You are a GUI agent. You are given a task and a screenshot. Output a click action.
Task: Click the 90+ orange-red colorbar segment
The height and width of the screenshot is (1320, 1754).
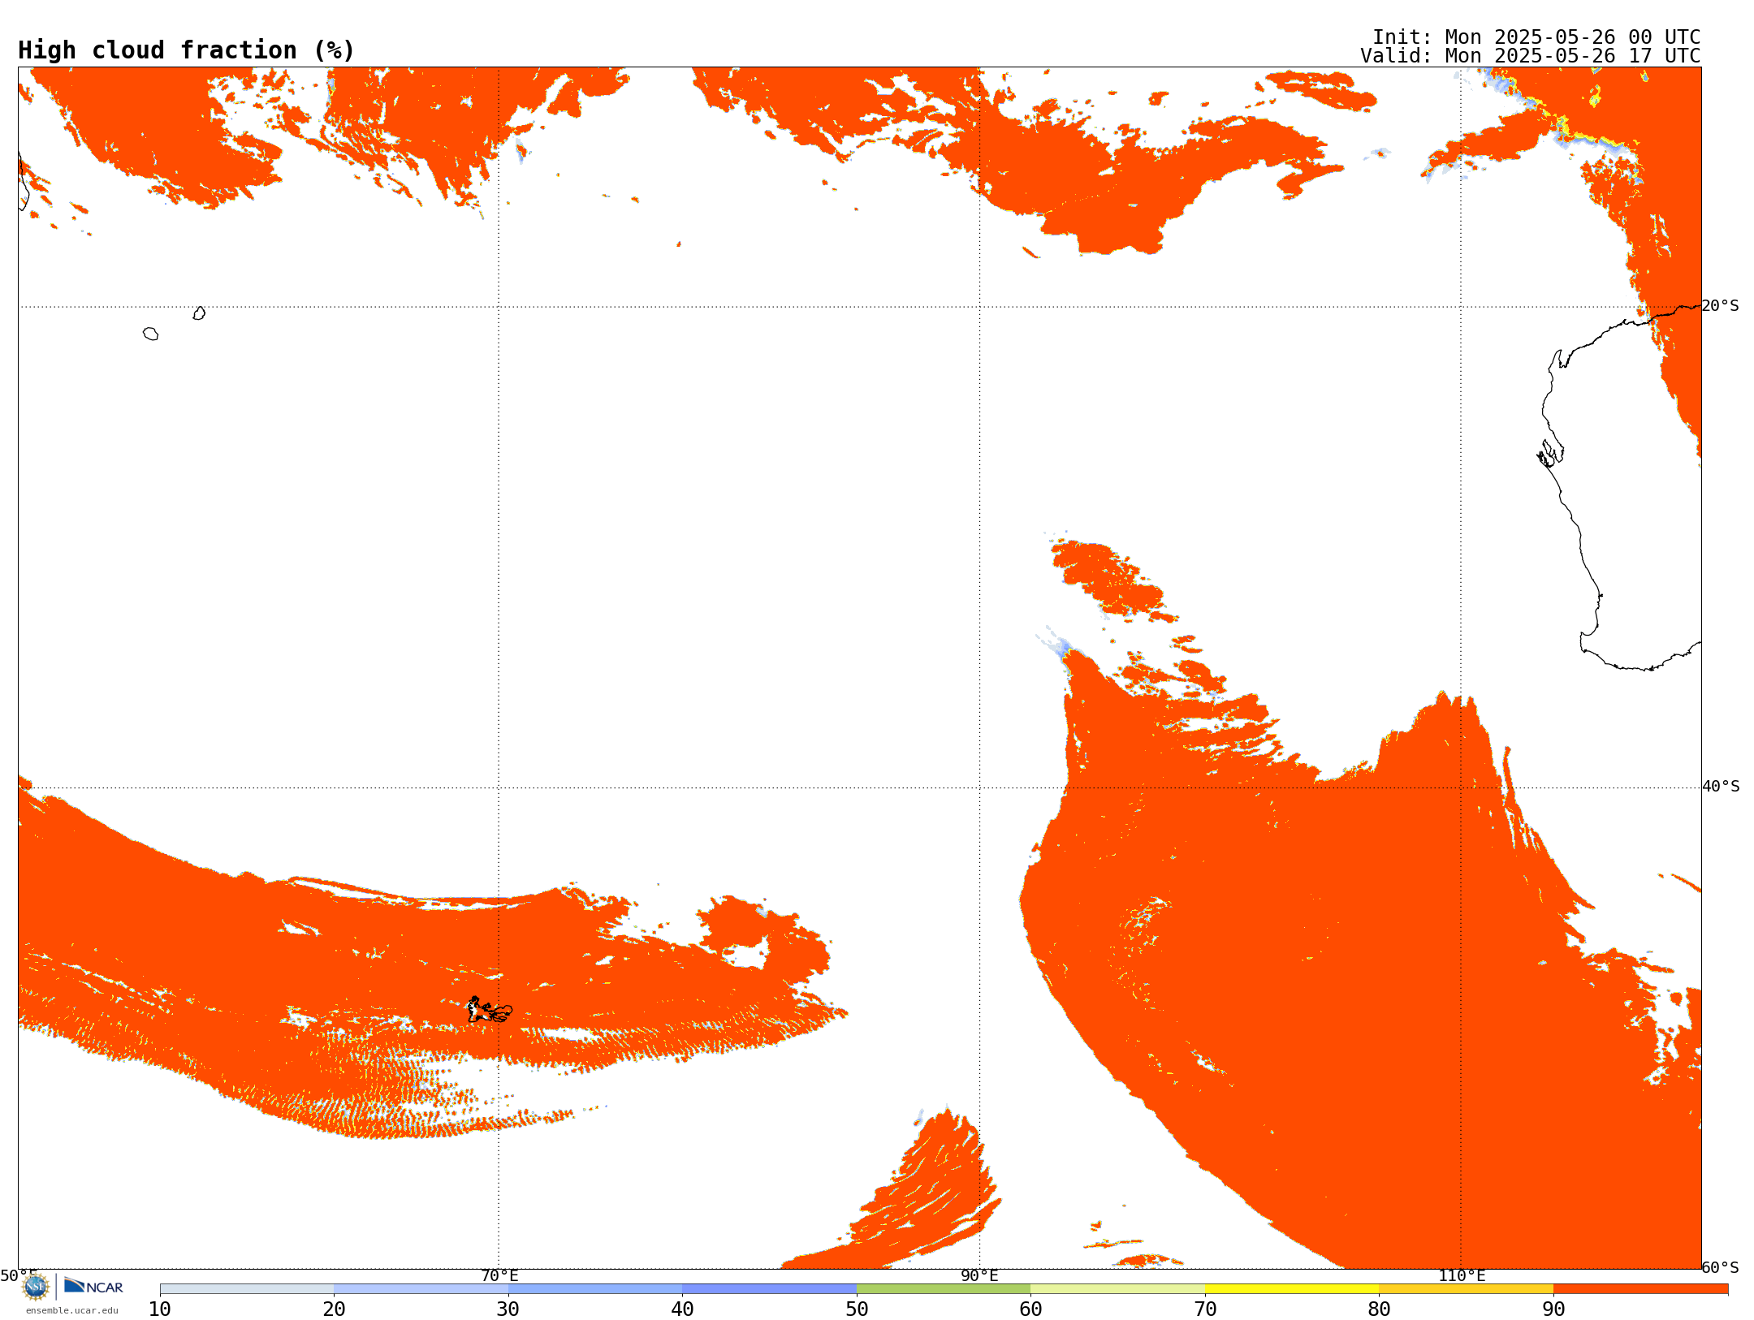pos(1640,1289)
